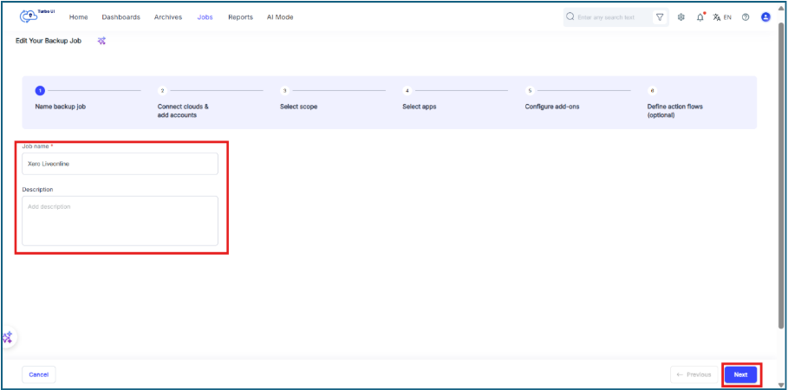Open the search filter funnel icon
Image resolution: width=788 pixels, height=390 pixels.
[660, 17]
